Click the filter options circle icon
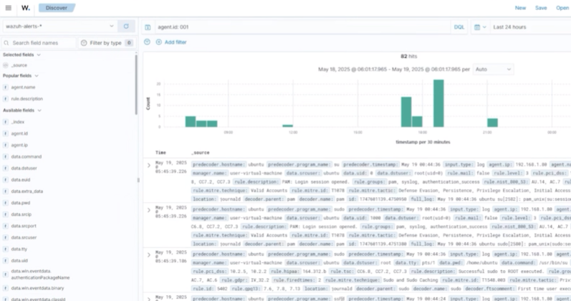This screenshot has height=301, width=571. pyautogui.click(x=147, y=42)
